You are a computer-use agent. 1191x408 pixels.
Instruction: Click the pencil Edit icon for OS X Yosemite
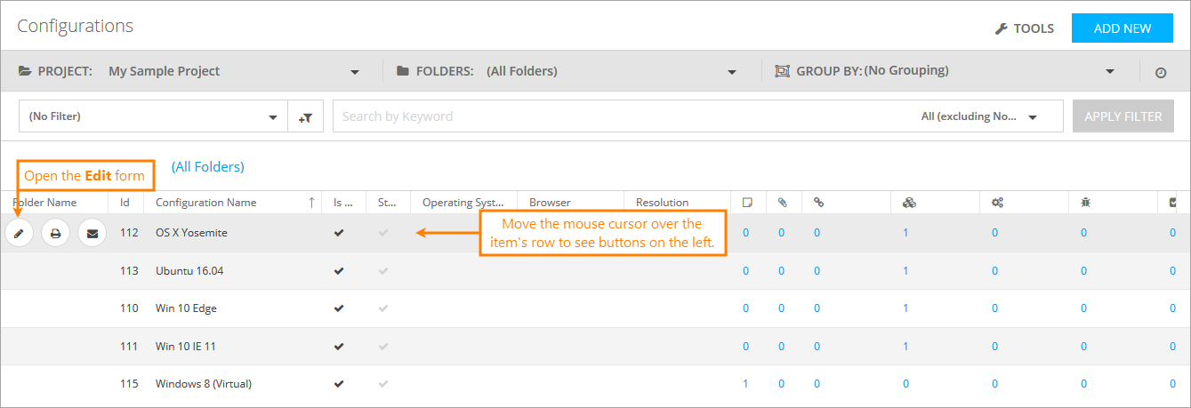pos(19,233)
